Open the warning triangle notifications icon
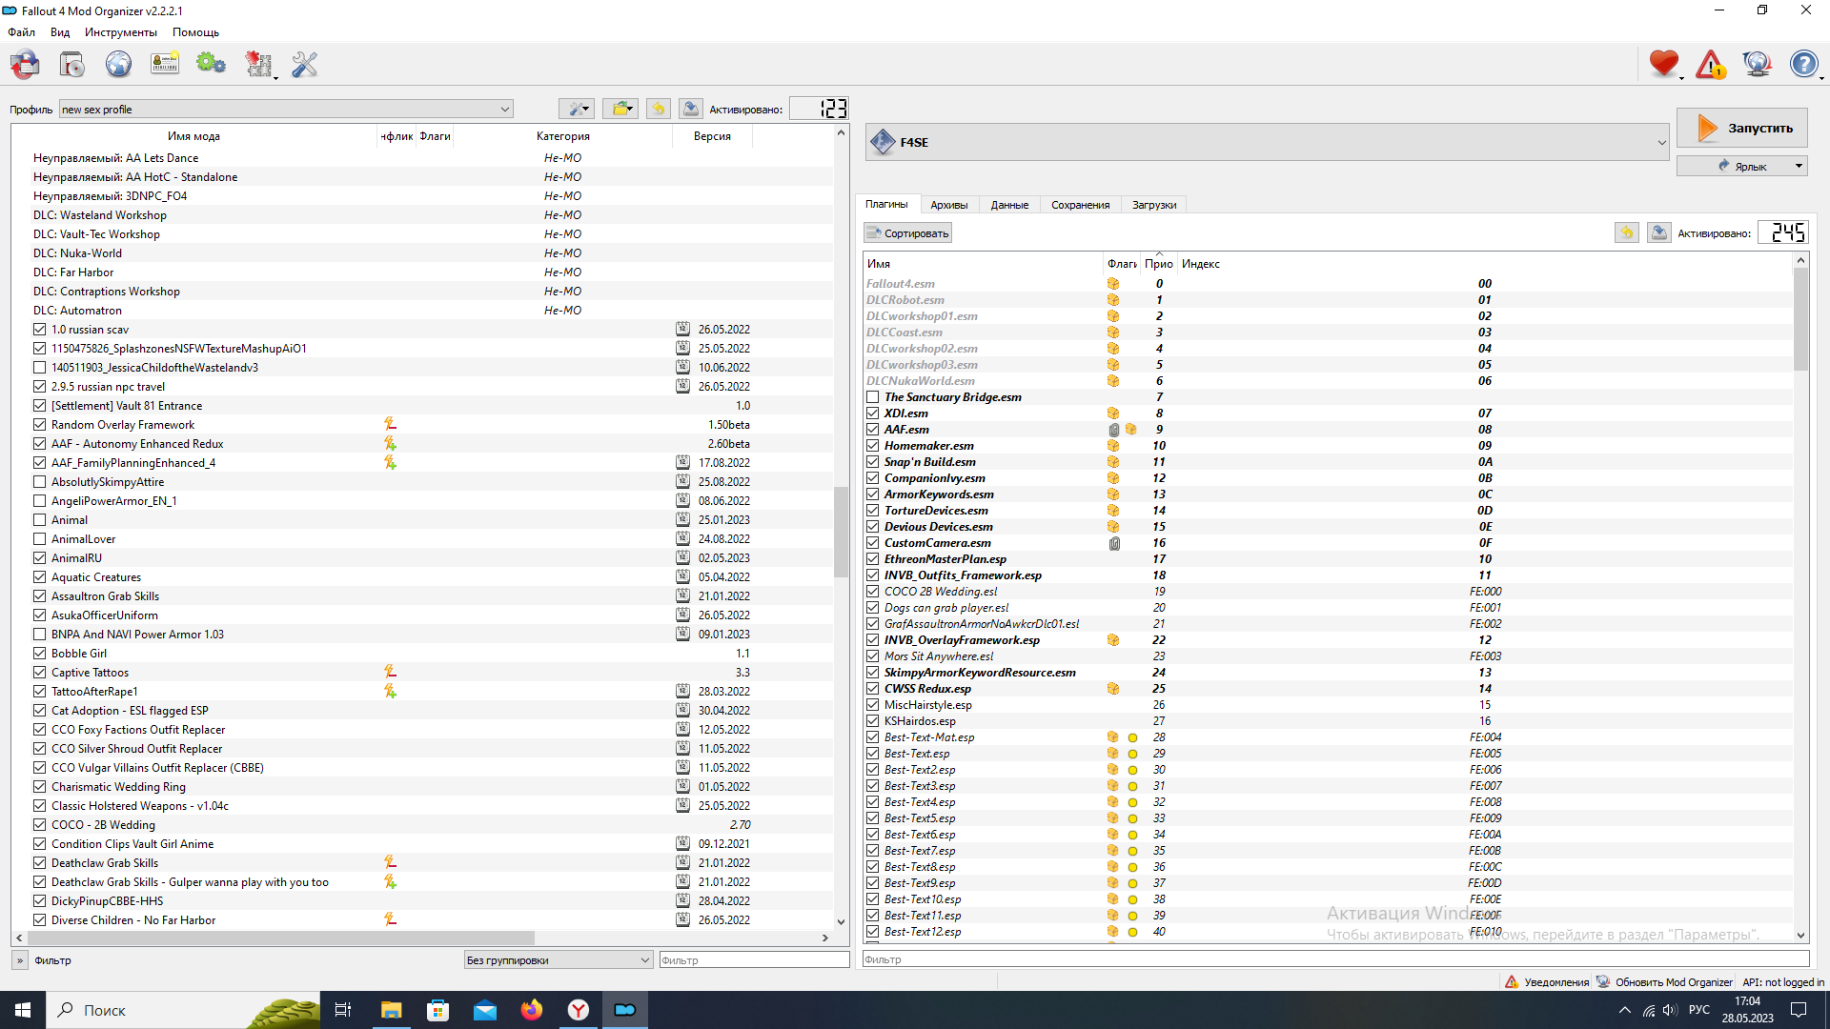The image size is (1830, 1029). click(x=1710, y=65)
